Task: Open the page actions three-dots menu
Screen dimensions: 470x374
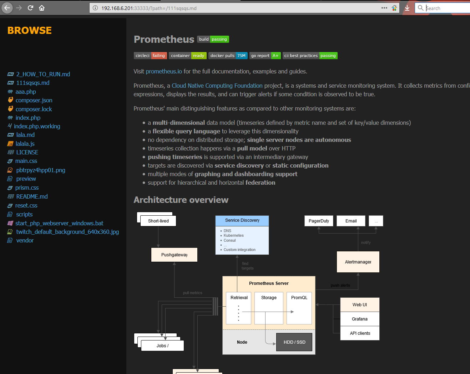Action: pos(384,8)
